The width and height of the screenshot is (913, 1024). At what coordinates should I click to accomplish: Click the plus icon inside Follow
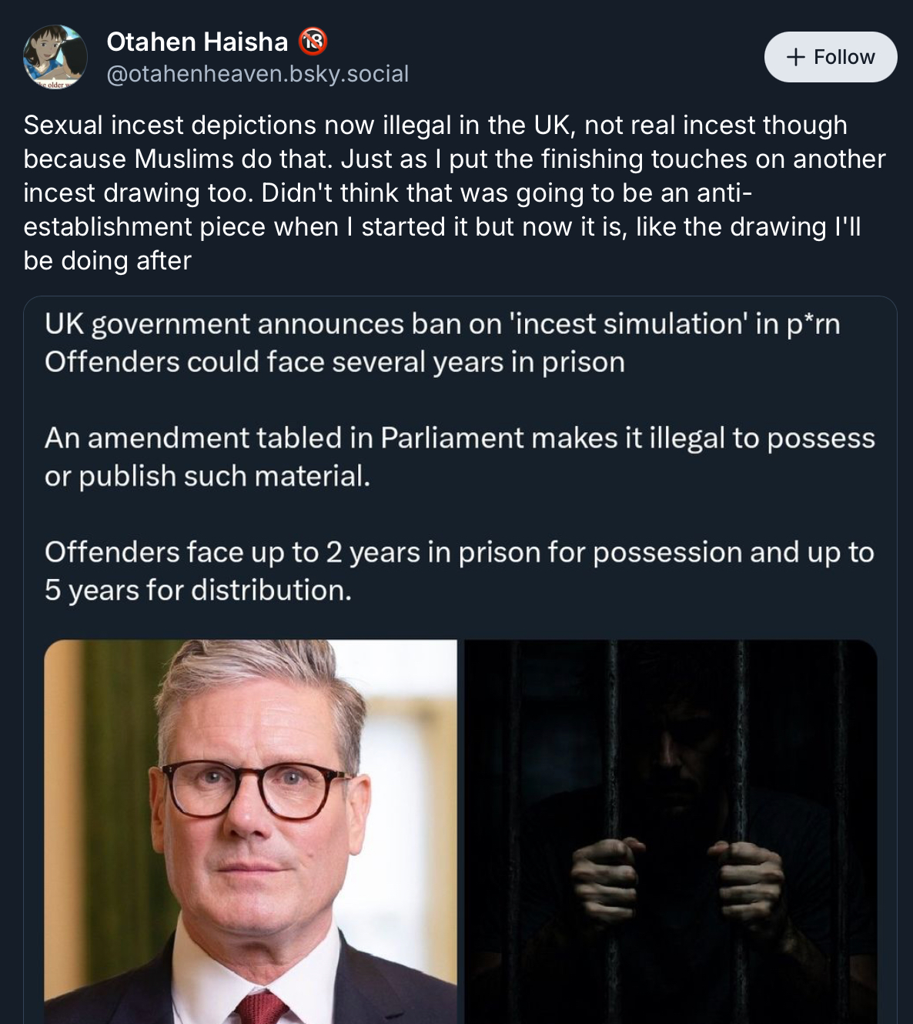[x=796, y=57]
